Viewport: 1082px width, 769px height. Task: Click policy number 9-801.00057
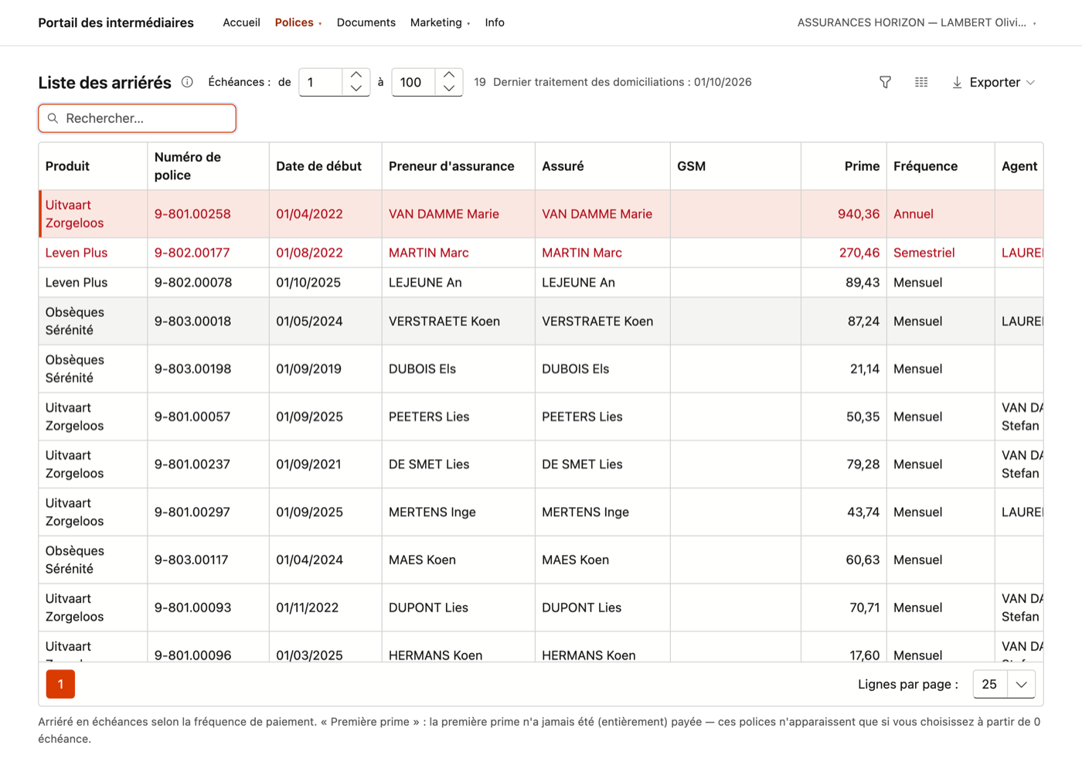(192, 417)
